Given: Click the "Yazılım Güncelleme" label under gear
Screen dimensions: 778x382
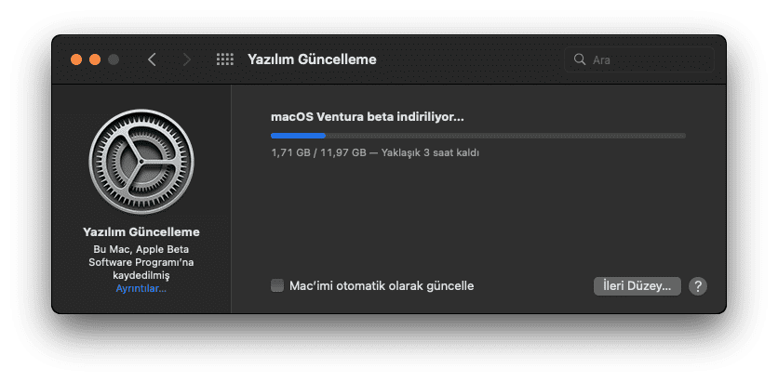Looking at the screenshot, I should (141, 231).
